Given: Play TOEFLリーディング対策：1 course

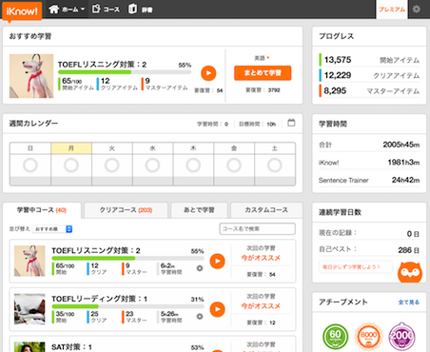Looking at the screenshot, I should click(x=217, y=309).
